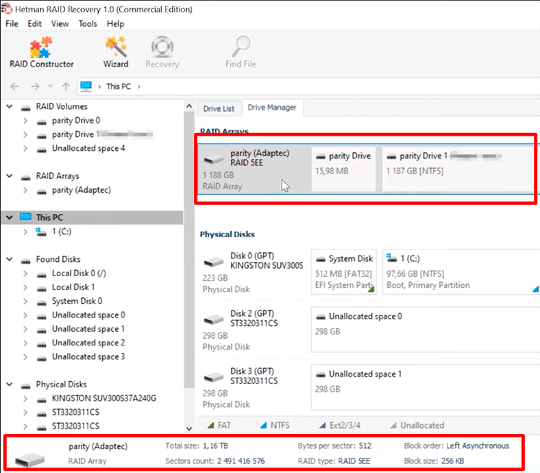This screenshot has height=473, width=540.
Task: Select Local Disk 1 in tree
Action: pyautogui.click(x=73, y=287)
